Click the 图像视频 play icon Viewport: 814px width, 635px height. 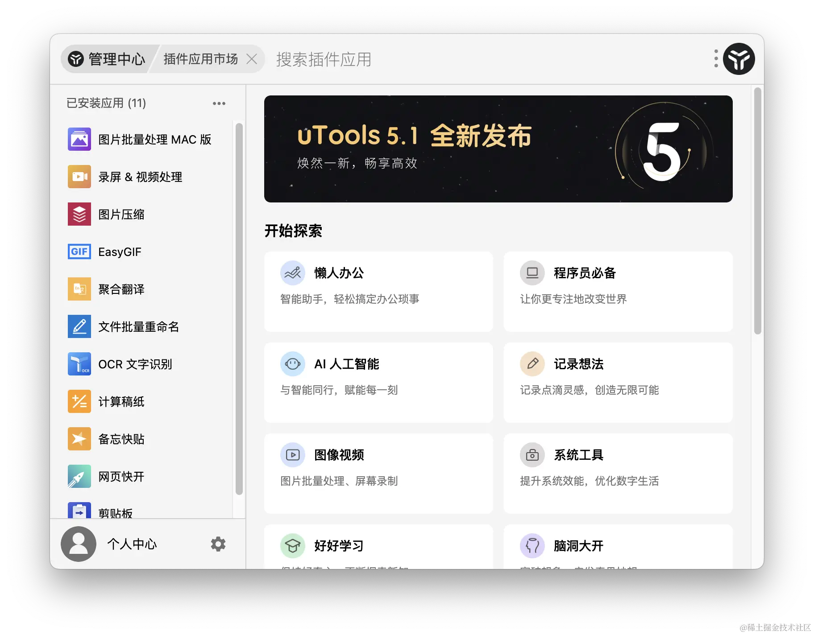coord(293,455)
